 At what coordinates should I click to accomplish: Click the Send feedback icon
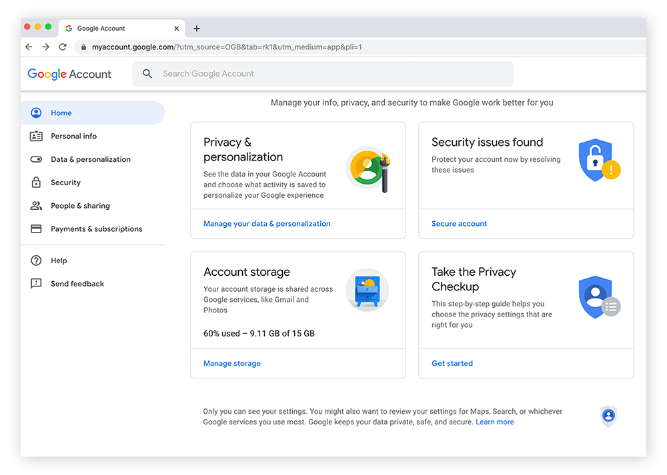click(36, 283)
